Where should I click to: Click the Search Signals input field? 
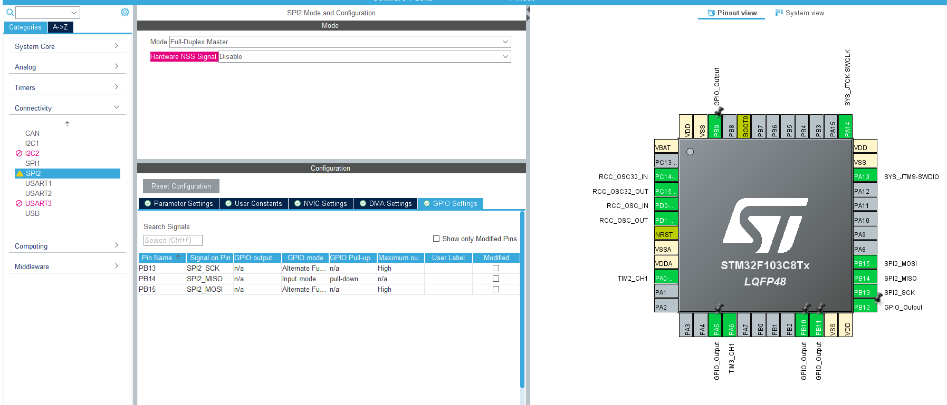(x=173, y=240)
